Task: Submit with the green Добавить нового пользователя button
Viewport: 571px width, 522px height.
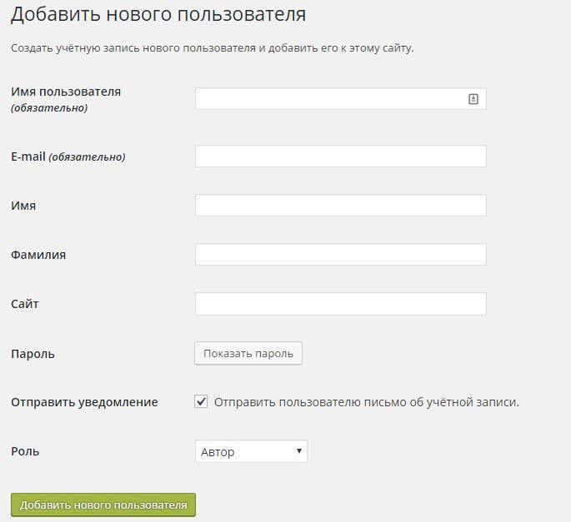Action: pyautogui.click(x=103, y=505)
